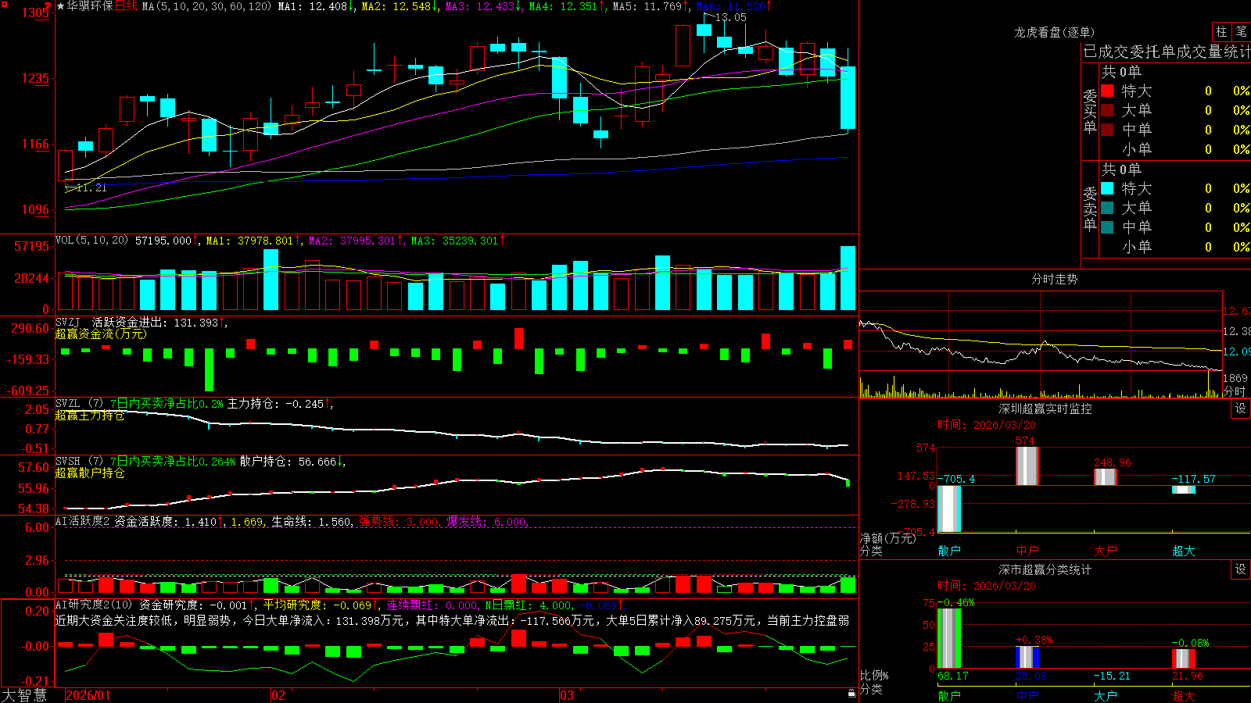
Task: Click the 龙虎看盘(逐单) panel title
Action: click(1054, 32)
